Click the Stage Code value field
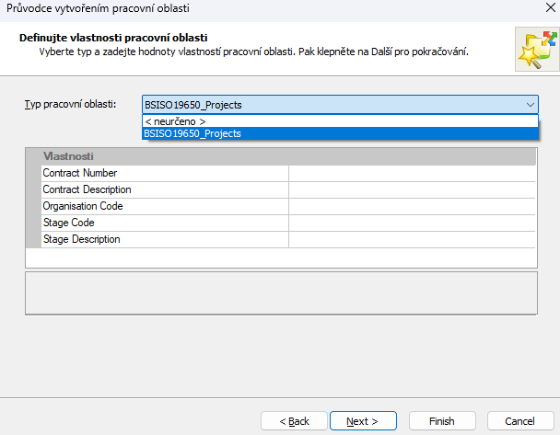560x435 pixels. [x=412, y=223]
